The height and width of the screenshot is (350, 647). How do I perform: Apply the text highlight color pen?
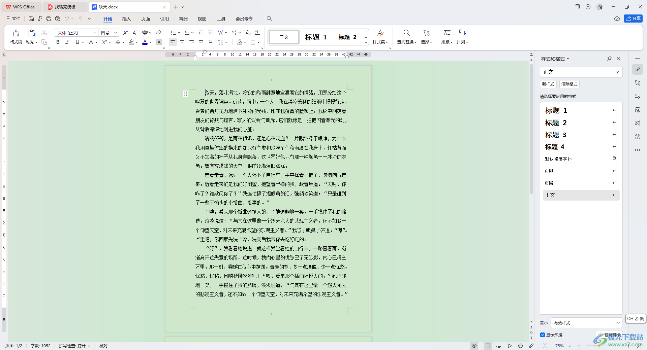[x=131, y=42]
